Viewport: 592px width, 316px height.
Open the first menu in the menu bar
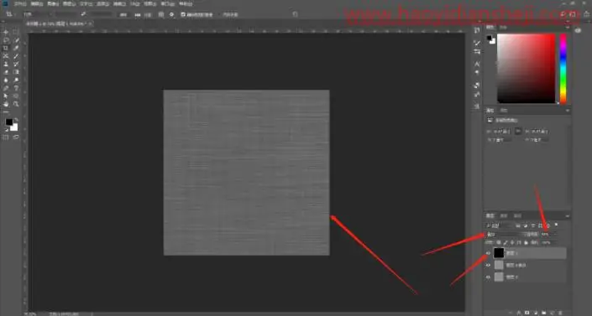click(20, 3)
